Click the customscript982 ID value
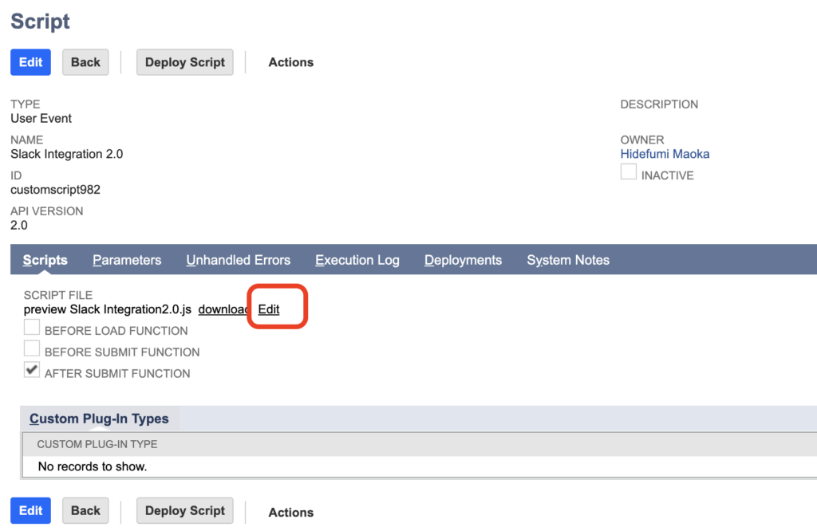 [55, 190]
